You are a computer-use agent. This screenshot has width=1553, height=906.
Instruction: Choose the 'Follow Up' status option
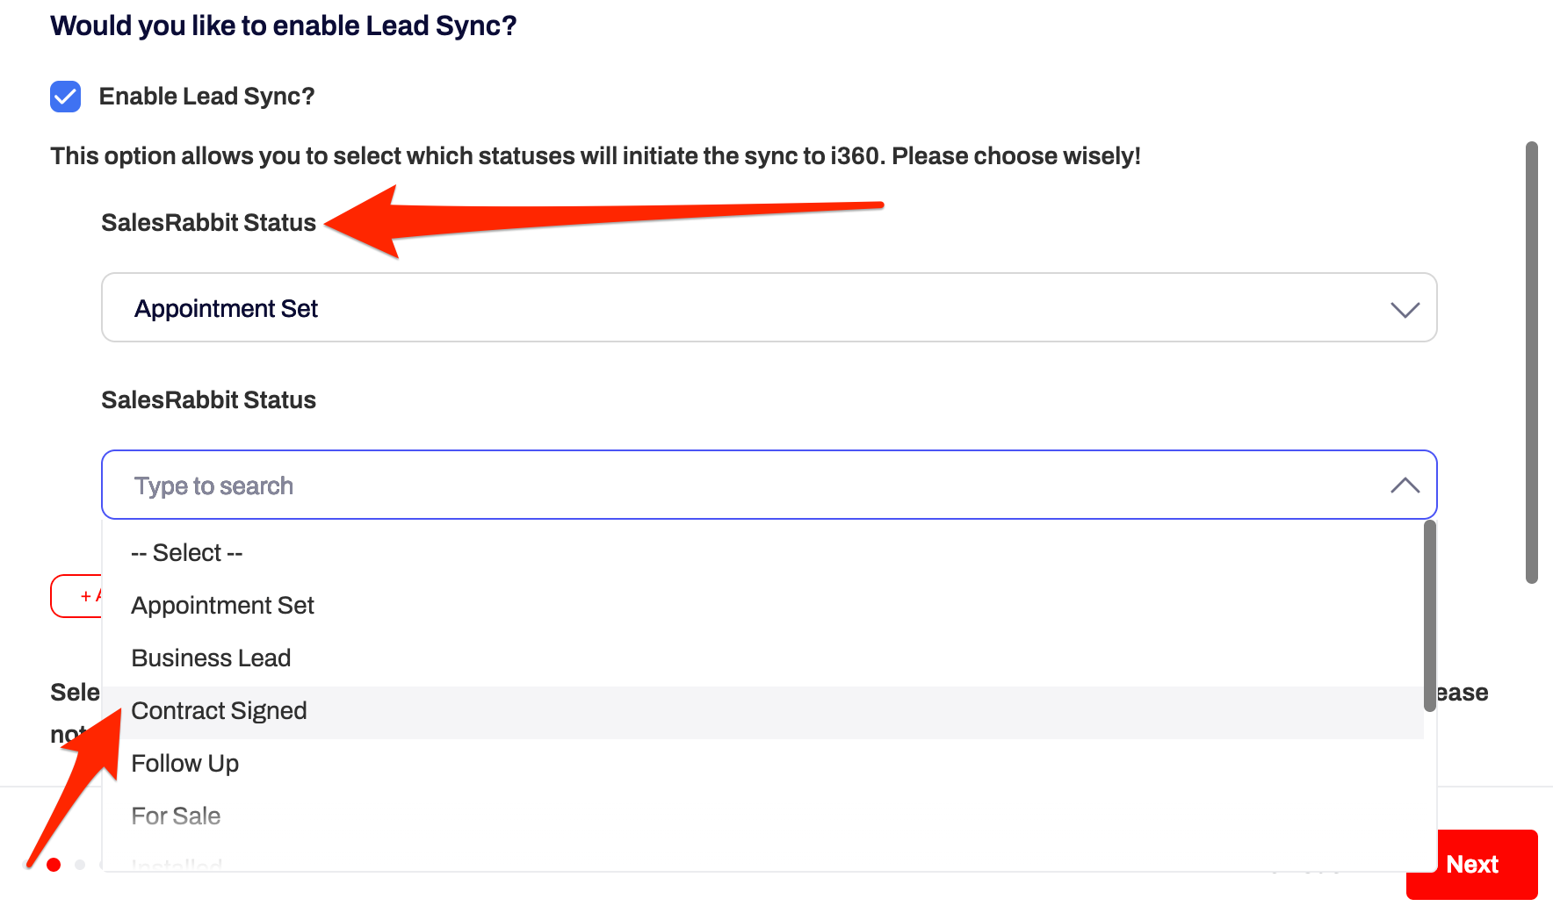[x=185, y=764]
